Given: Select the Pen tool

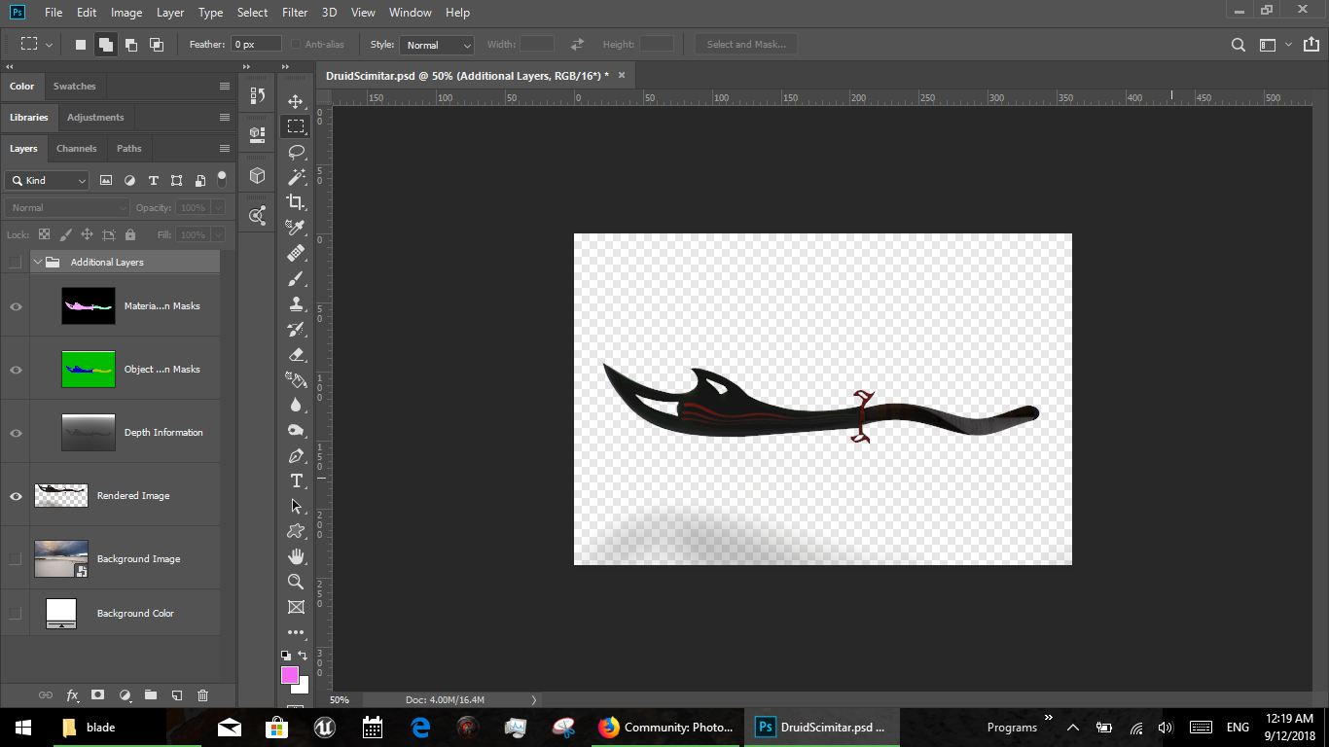Looking at the screenshot, I should 296,455.
